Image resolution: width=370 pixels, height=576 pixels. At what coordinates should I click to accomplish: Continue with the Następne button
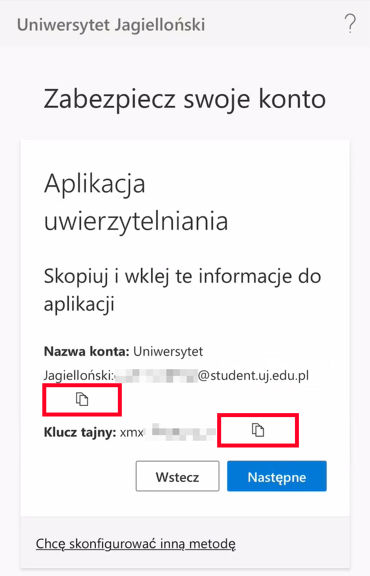(x=276, y=476)
